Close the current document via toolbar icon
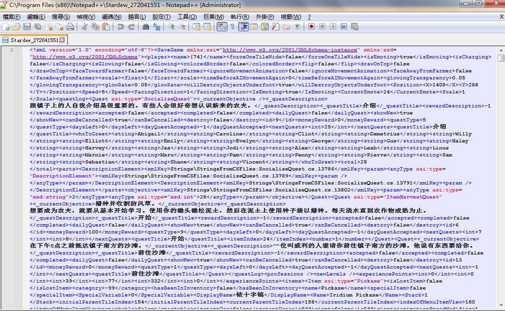This screenshot has height=311, width=505. [49, 27]
